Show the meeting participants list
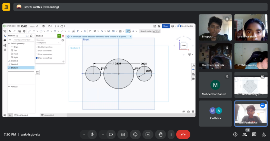The image size is (270, 141). (245, 134)
